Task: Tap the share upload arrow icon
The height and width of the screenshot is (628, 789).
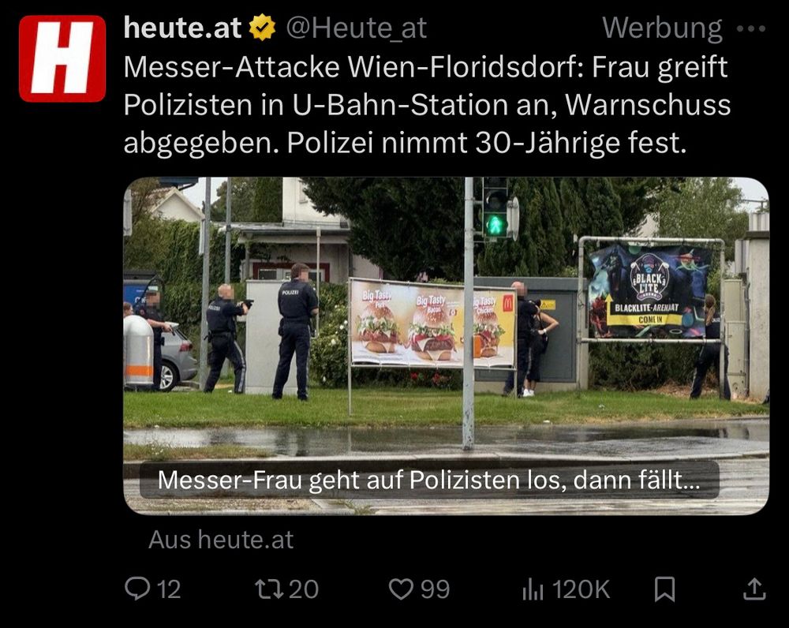Action: (754, 589)
